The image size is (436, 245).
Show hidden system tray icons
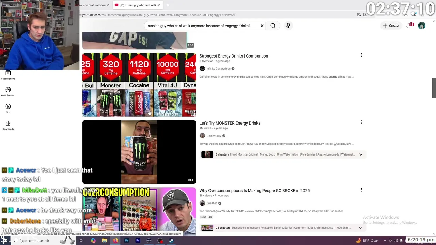(x=385, y=240)
